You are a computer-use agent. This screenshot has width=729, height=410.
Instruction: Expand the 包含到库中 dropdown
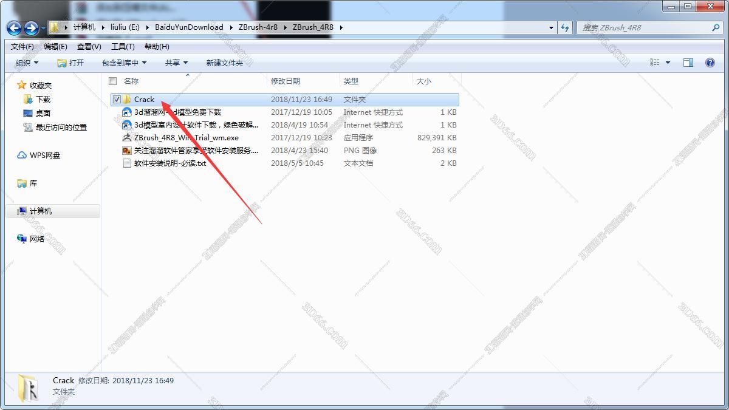point(124,63)
